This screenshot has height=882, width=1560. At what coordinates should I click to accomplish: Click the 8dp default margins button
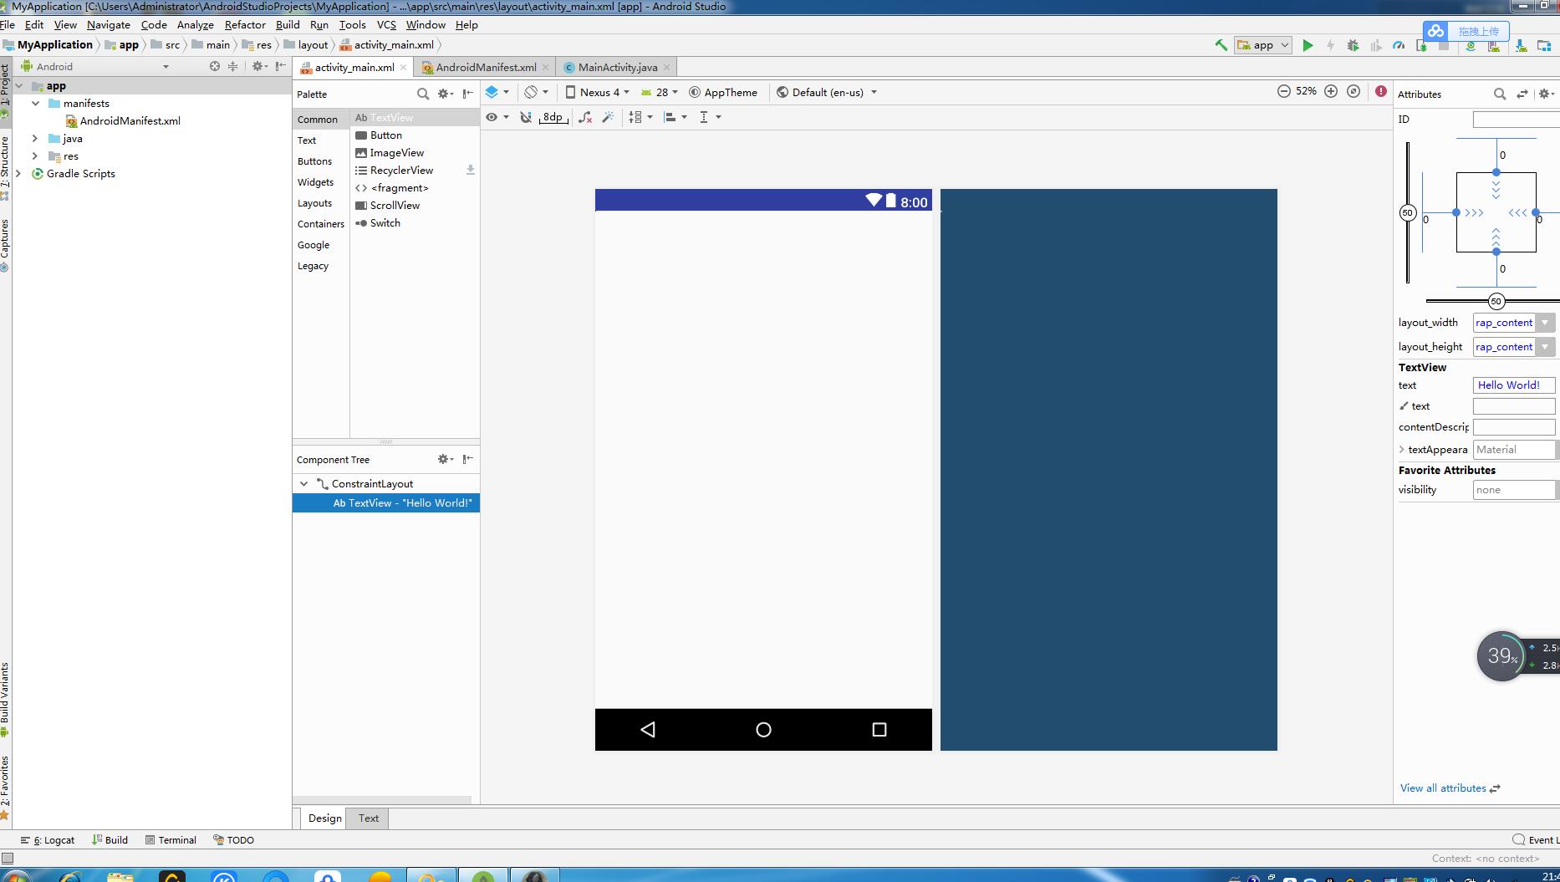(x=553, y=117)
